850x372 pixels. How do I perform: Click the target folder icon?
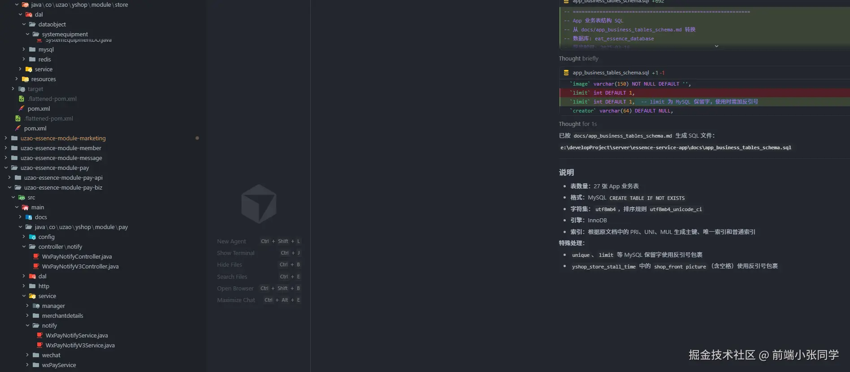point(22,89)
